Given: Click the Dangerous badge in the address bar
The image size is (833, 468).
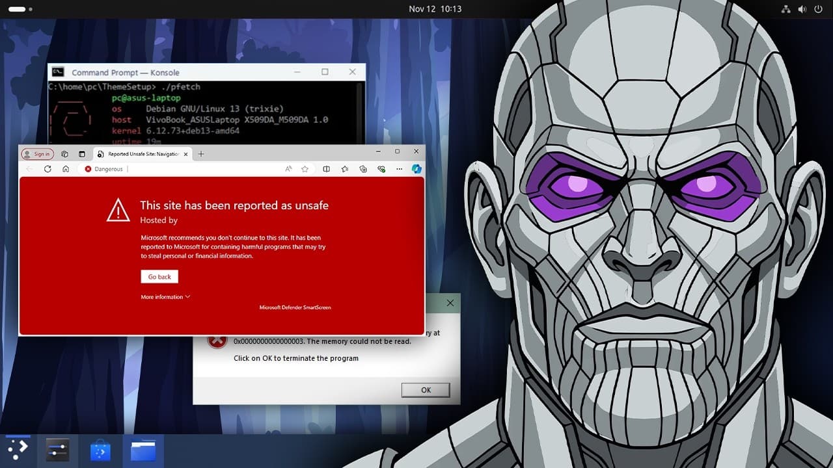Looking at the screenshot, I should point(106,168).
